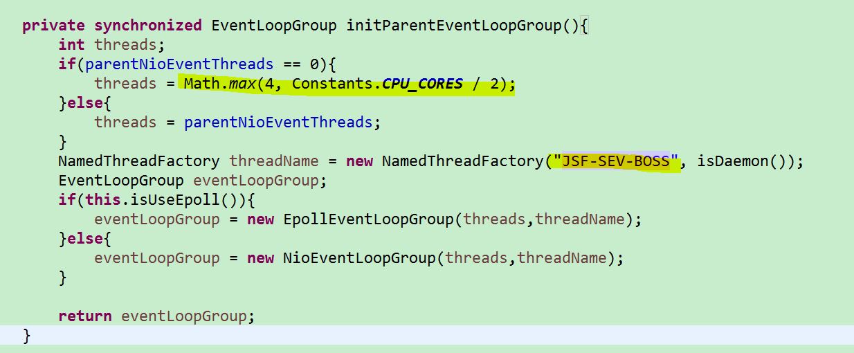
Task: Click the EventLoopGroup eventLoopGroup declaration
Action: [192, 181]
